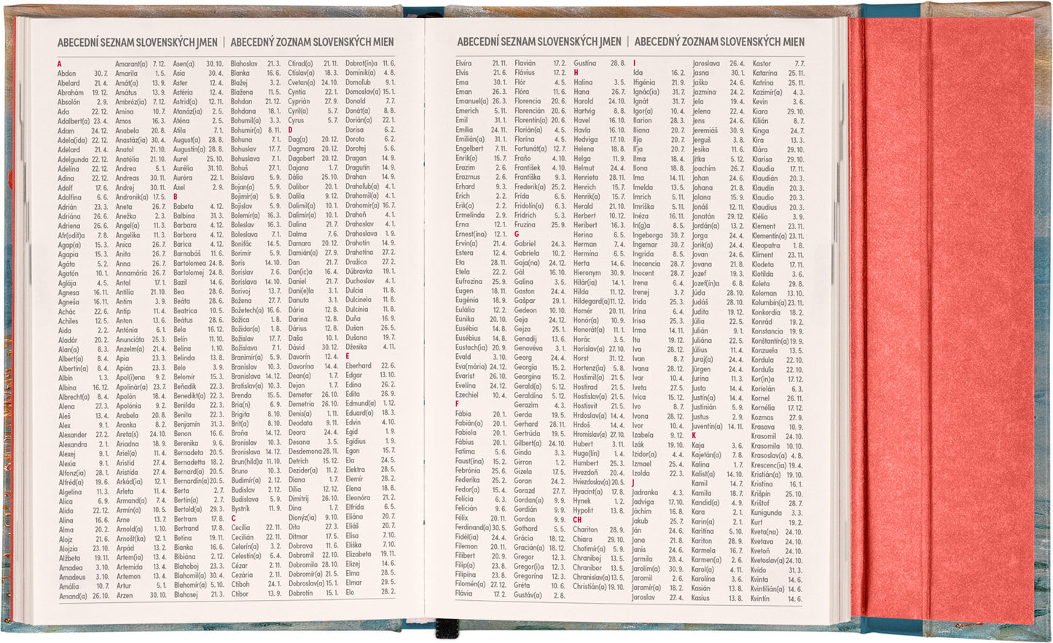The image size is (1053, 643).
Task: Click the name Alžbeta dated 19. 11.
Action: tap(70, 558)
